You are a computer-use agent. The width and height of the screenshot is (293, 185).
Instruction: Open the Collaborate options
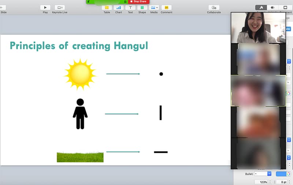[214, 8]
